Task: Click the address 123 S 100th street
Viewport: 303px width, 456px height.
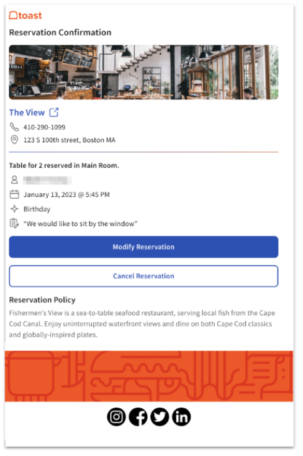Action: 69,140
